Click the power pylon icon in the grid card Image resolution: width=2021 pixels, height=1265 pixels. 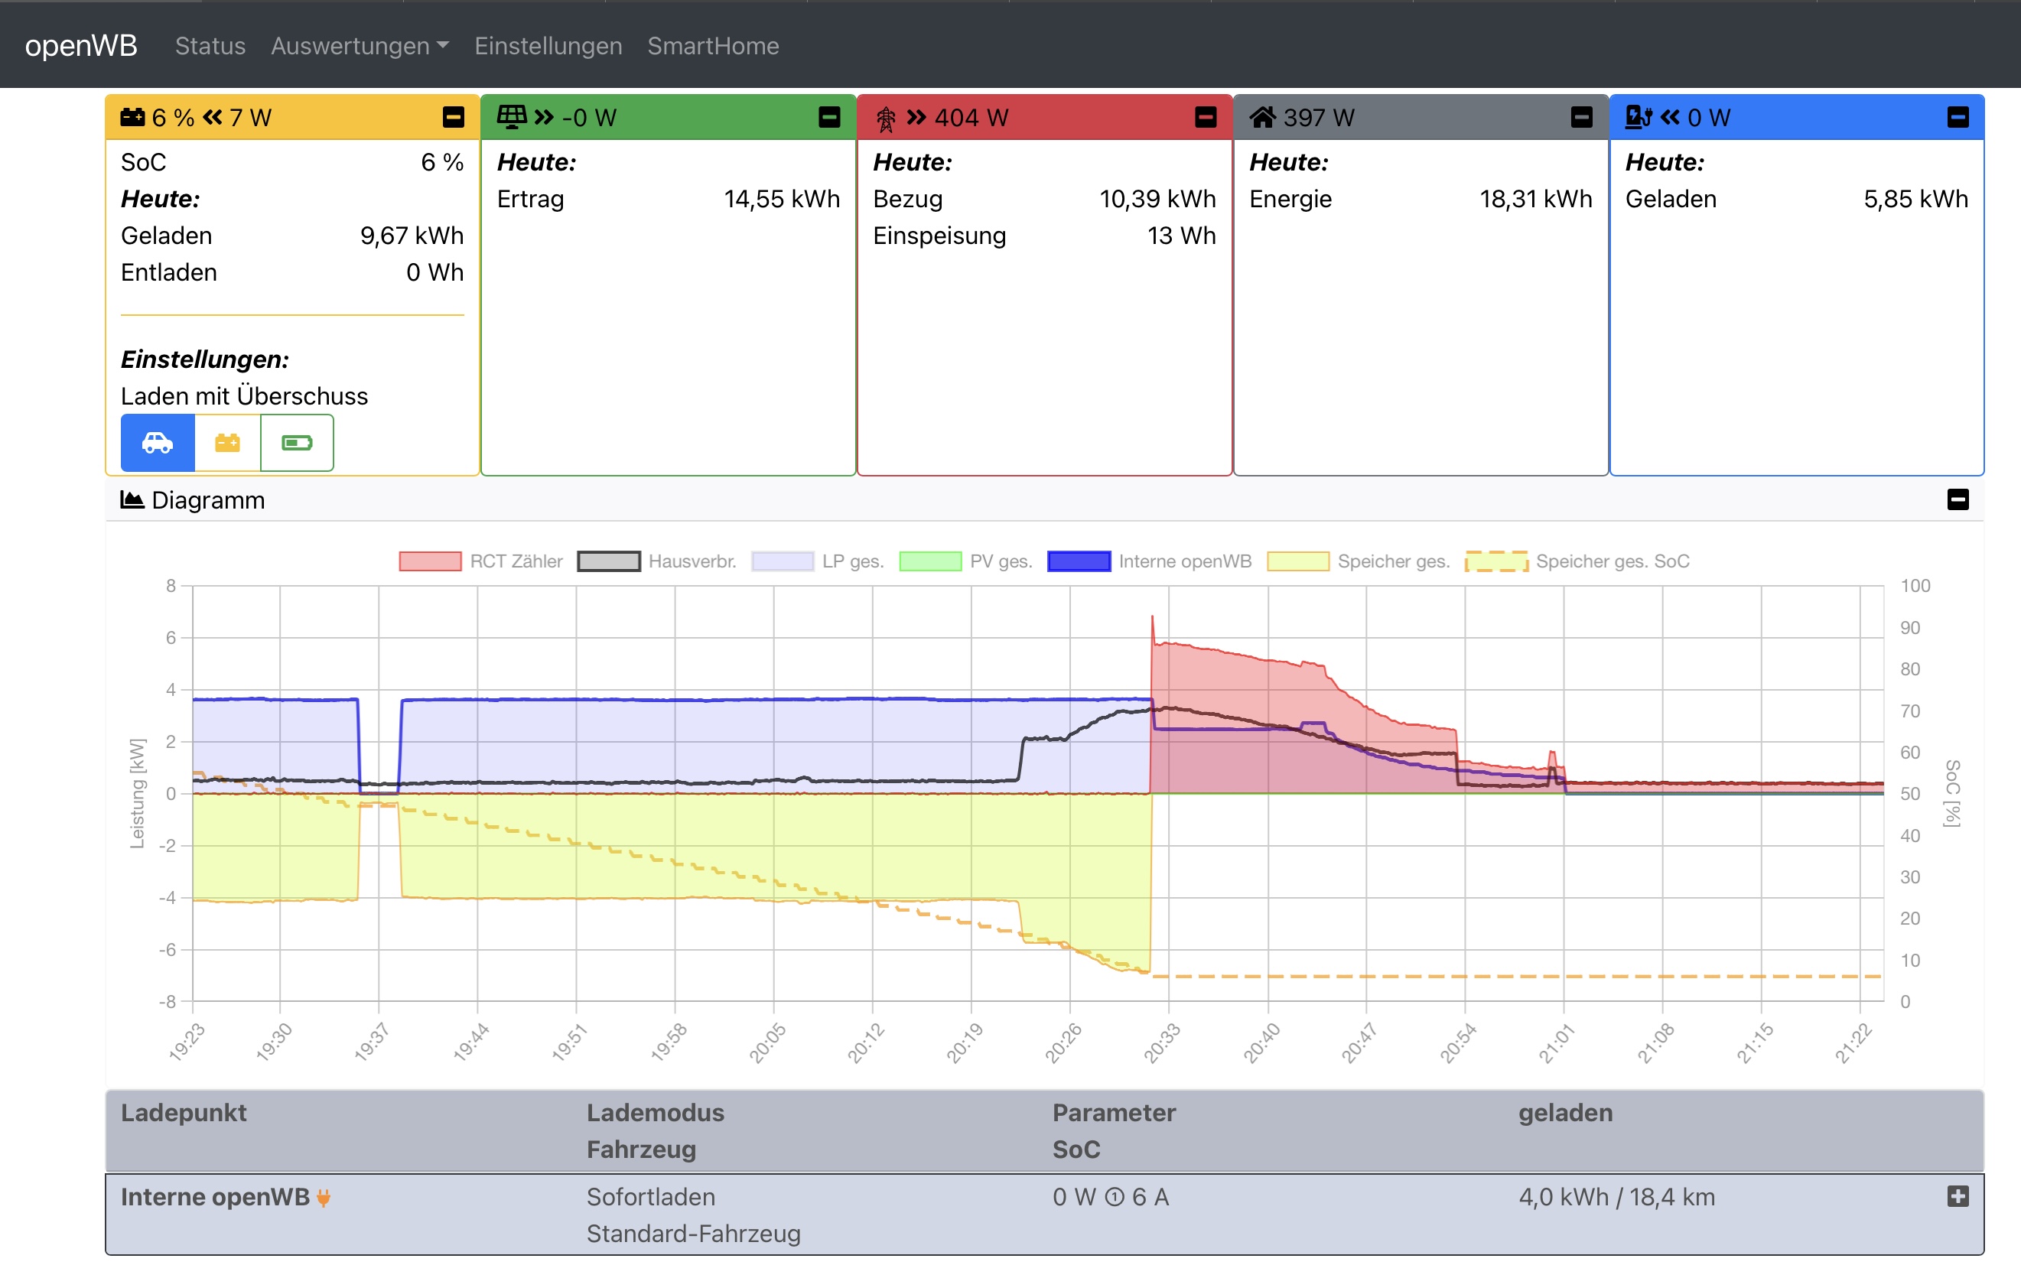click(885, 118)
